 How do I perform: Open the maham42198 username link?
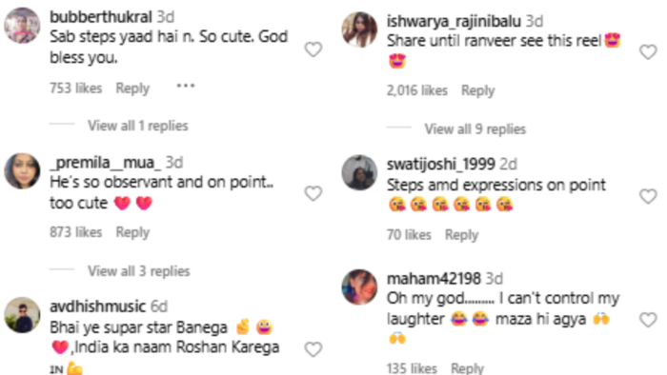point(434,279)
